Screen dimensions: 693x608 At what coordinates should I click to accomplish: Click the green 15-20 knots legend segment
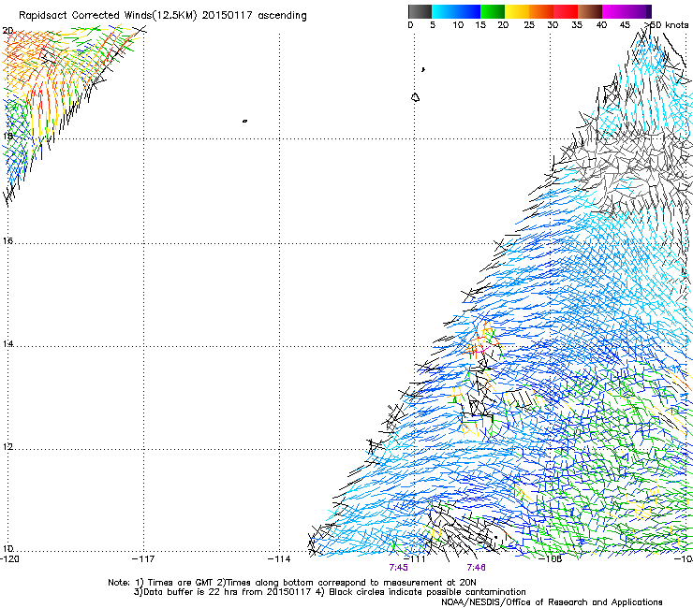(x=493, y=11)
